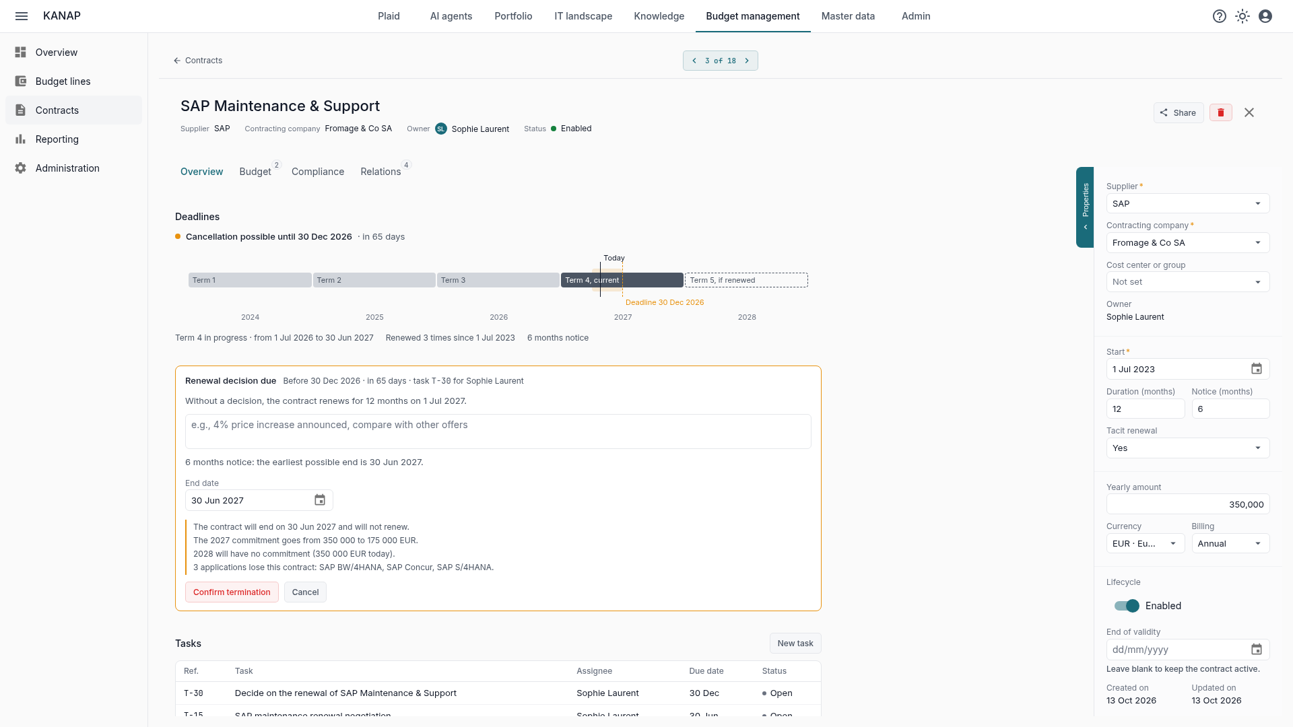Click Confirm termination button
This screenshot has width=1293, height=727.
pyautogui.click(x=232, y=592)
